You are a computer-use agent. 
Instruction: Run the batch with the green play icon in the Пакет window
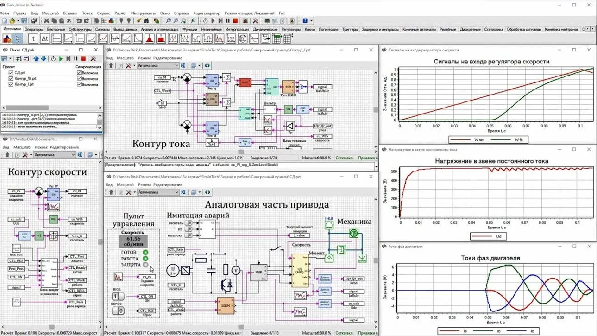[61, 58]
